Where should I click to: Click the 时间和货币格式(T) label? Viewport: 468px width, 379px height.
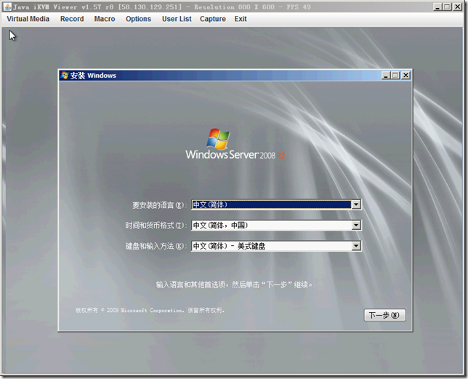pyautogui.click(x=156, y=226)
